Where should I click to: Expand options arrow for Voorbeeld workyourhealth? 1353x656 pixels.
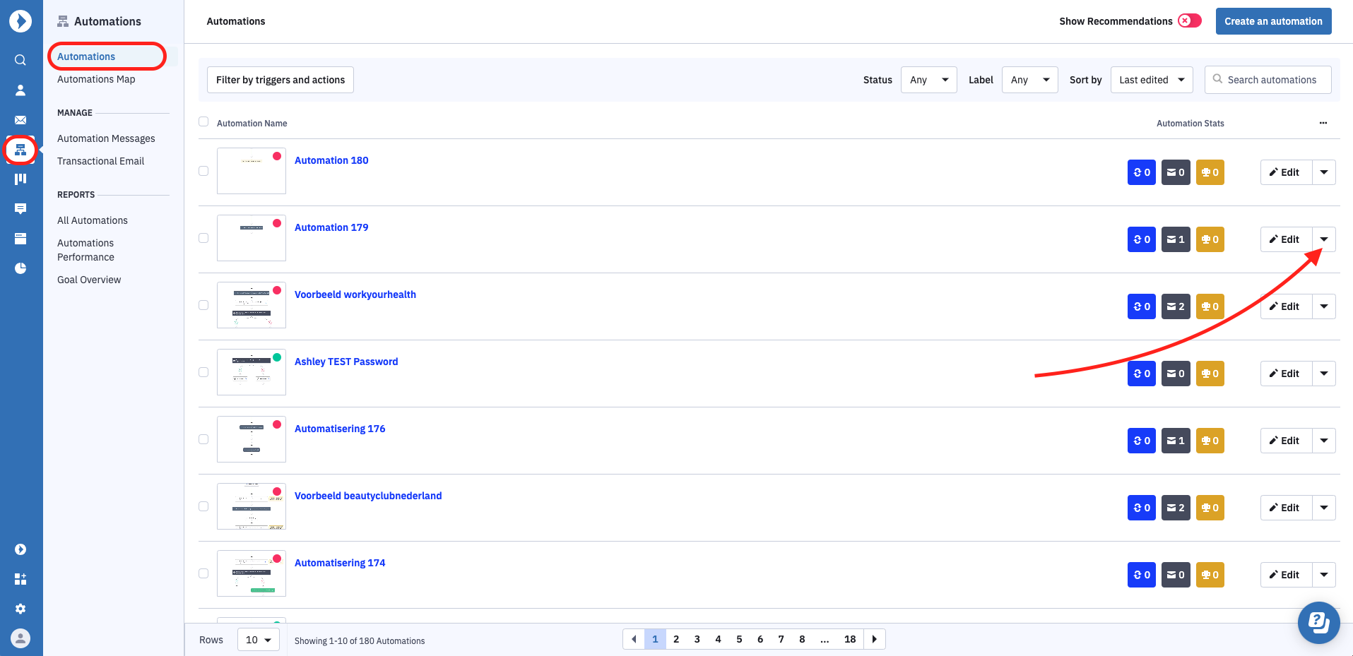1323,306
